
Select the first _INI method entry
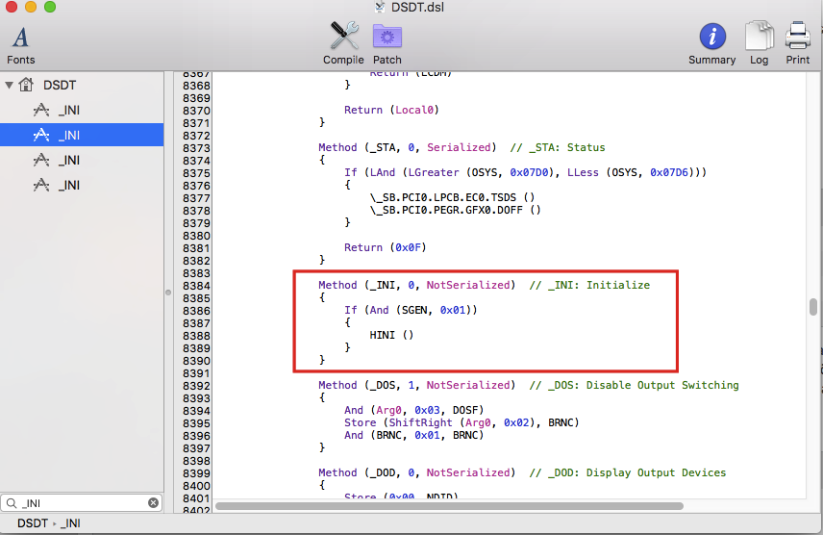point(68,110)
